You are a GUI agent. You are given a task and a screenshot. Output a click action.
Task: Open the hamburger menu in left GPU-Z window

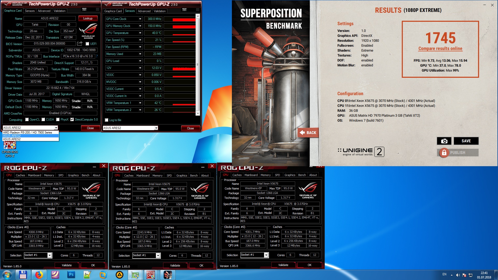98,10
